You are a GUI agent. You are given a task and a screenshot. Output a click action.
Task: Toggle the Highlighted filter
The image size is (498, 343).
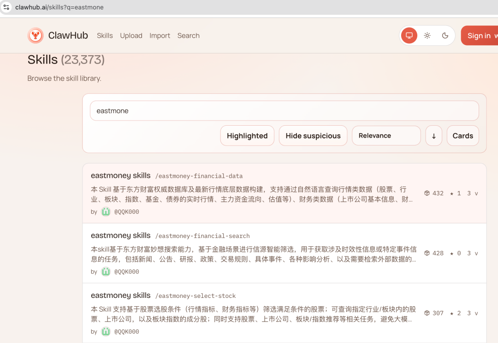[x=247, y=136]
